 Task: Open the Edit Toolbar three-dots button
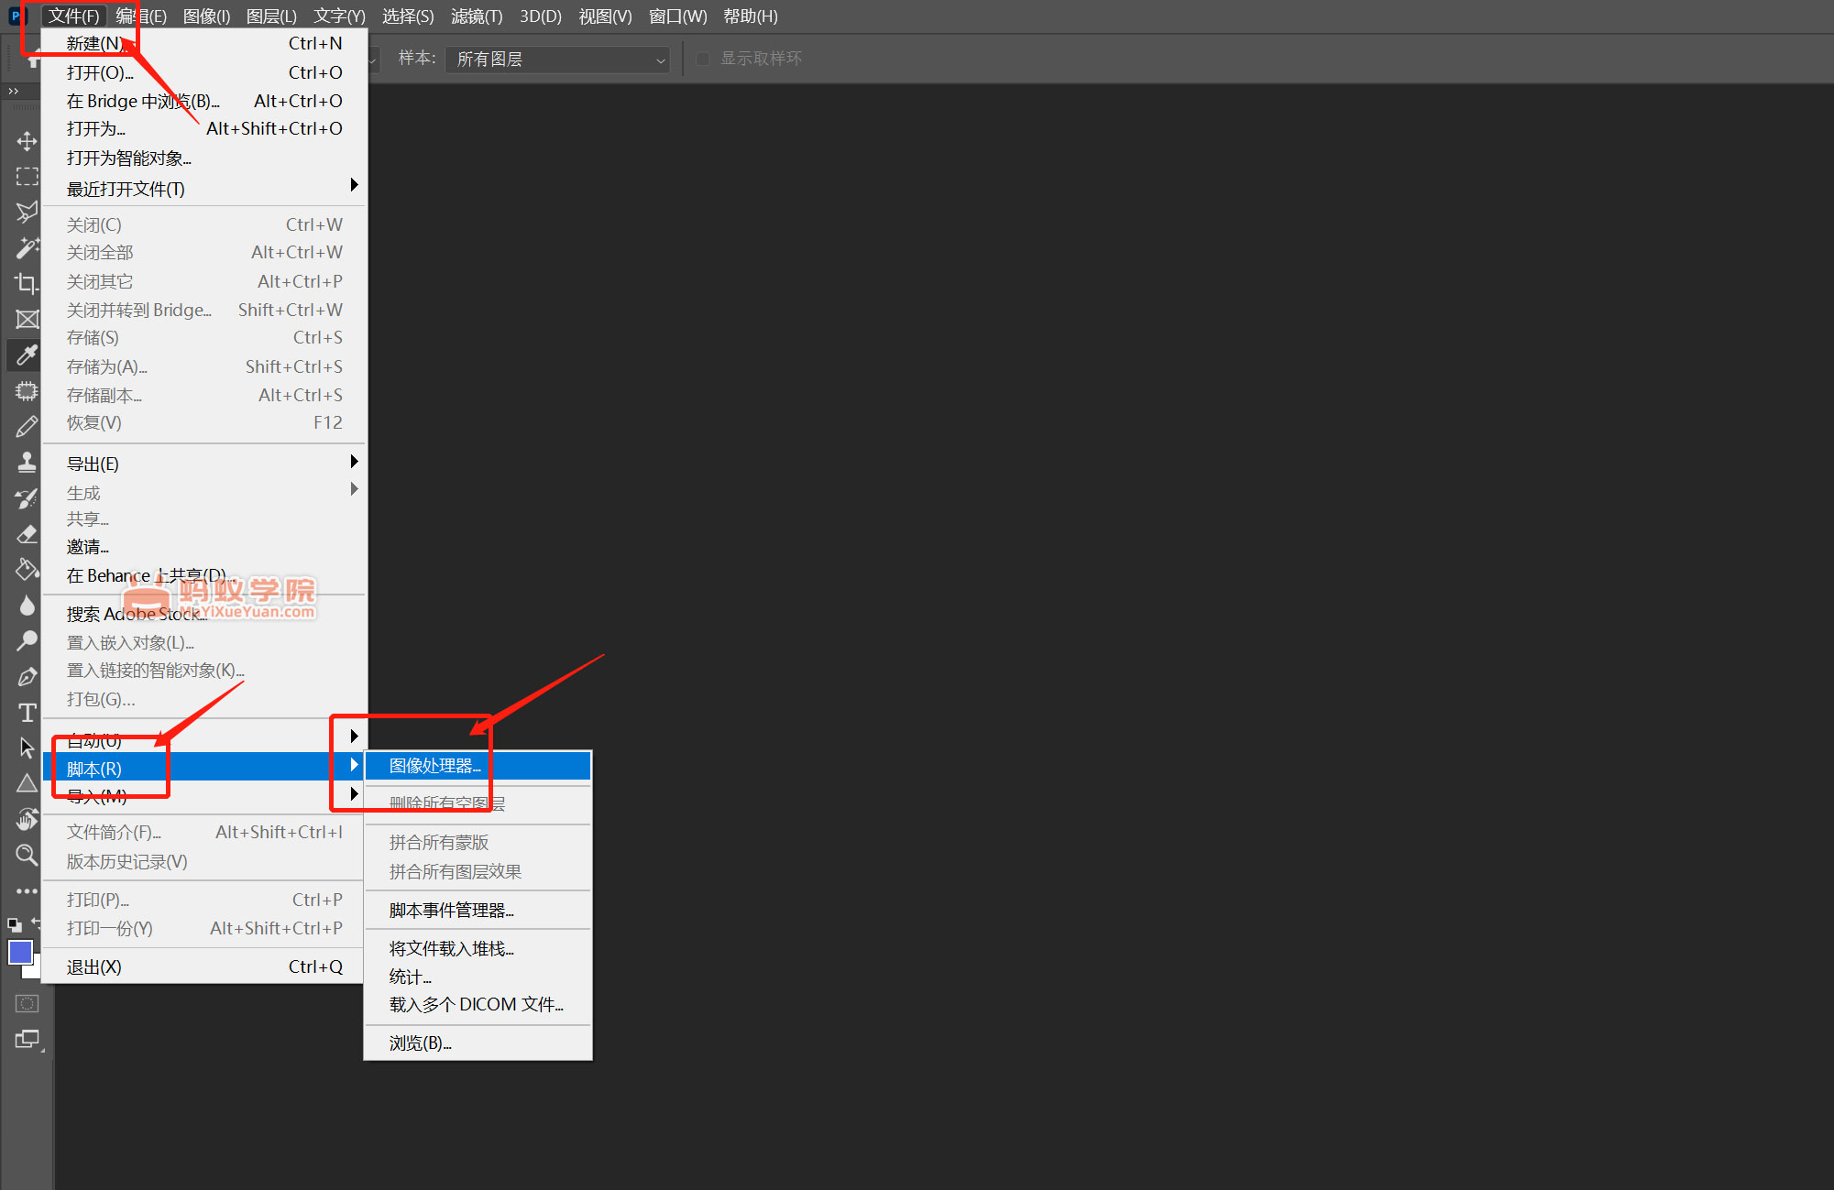click(27, 890)
